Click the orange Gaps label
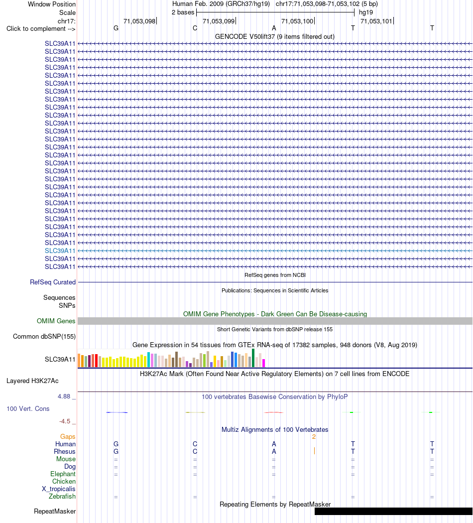The height and width of the screenshot is (523, 473). pos(68,437)
